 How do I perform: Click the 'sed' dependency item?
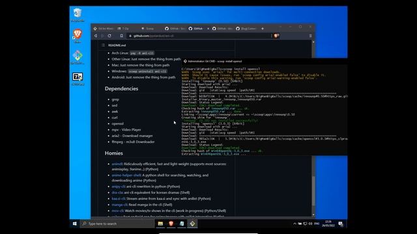tap(115, 105)
